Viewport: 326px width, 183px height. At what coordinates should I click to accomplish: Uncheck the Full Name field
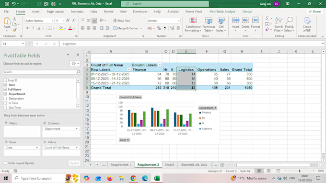[5, 90]
